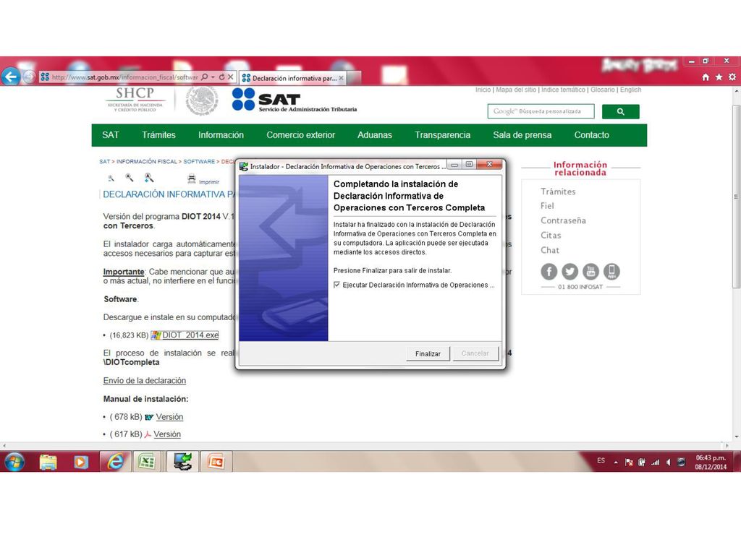Screen dimensions: 741x555
Task: Open the Contacto menu
Action: click(592, 135)
